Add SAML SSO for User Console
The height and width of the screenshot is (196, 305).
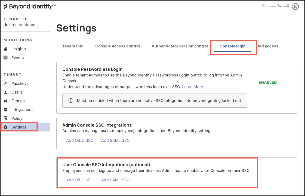tap(115, 180)
